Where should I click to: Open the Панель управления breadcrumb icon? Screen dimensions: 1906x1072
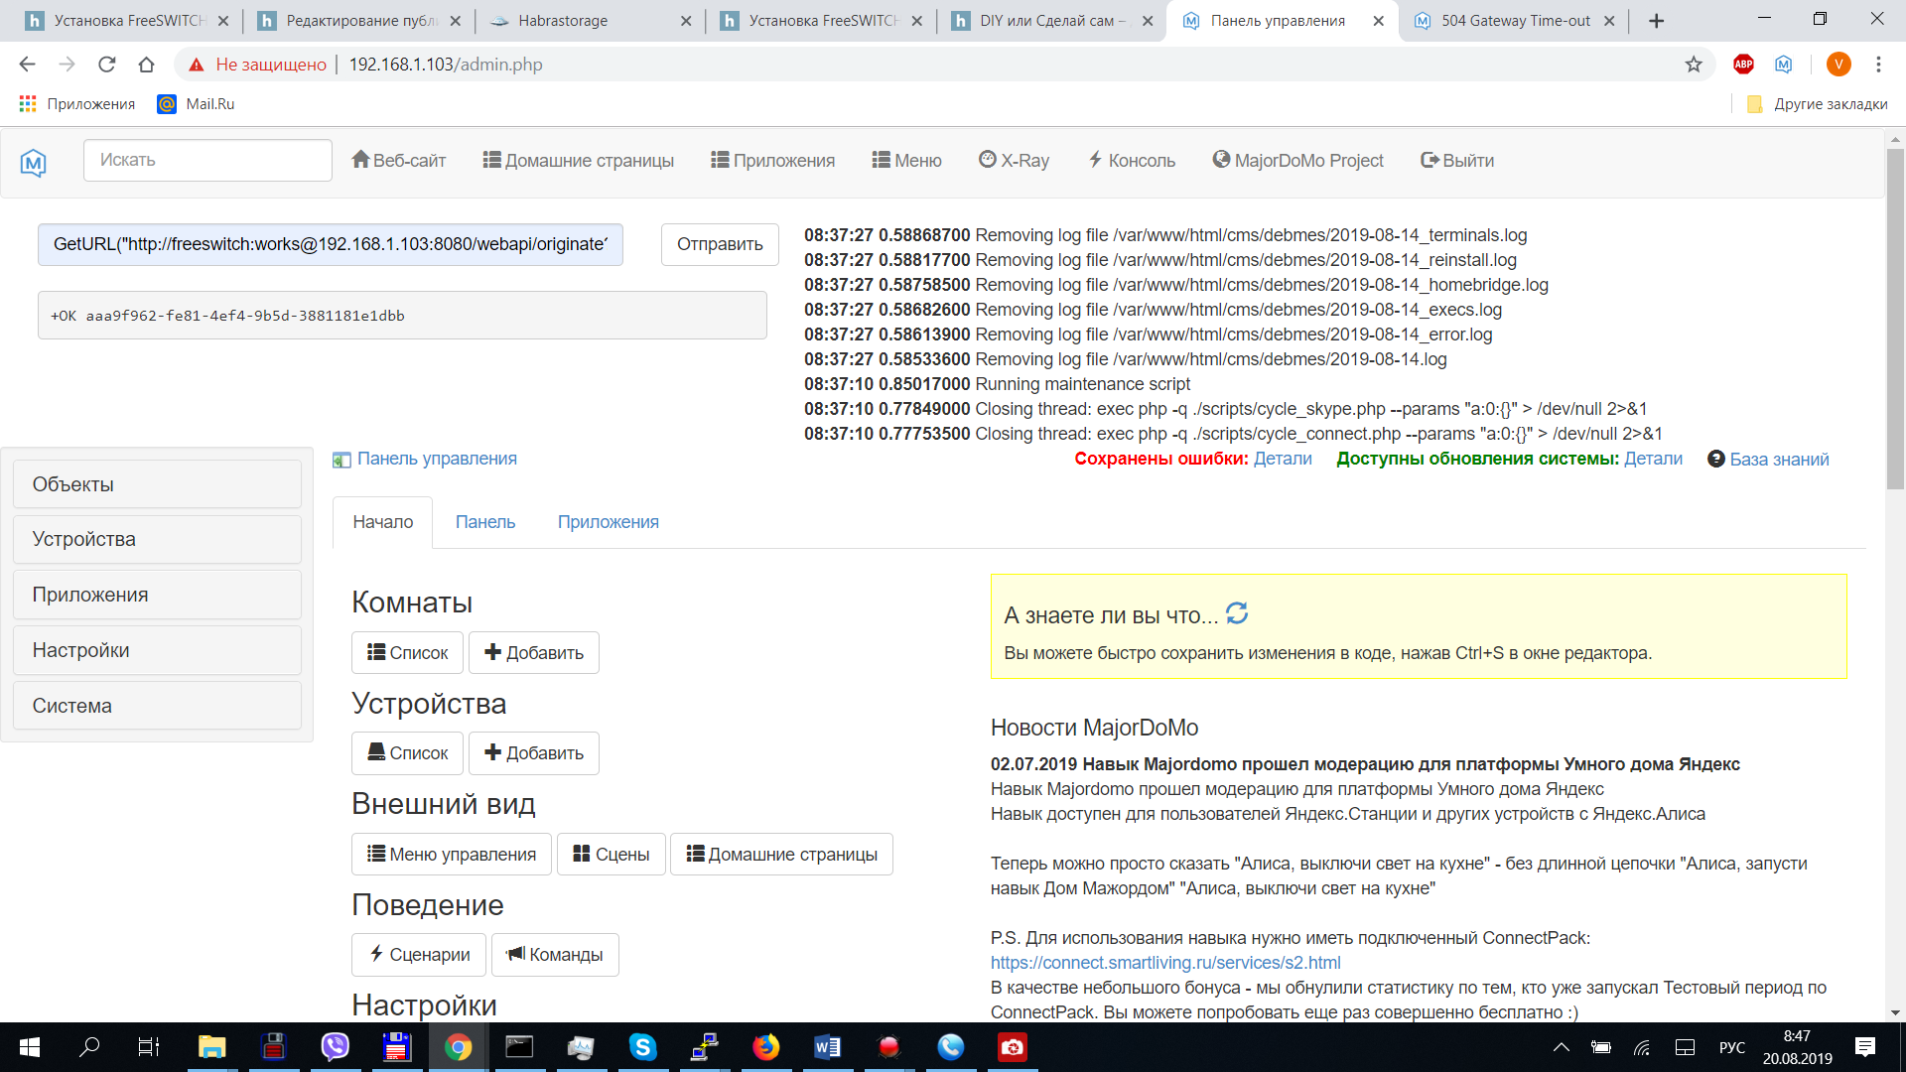coord(341,460)
